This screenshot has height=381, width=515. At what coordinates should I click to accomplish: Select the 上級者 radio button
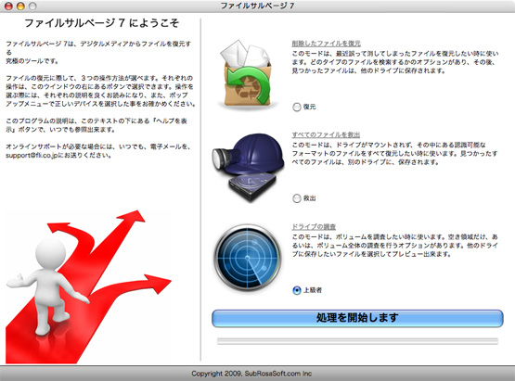click(x=297, y=290)
